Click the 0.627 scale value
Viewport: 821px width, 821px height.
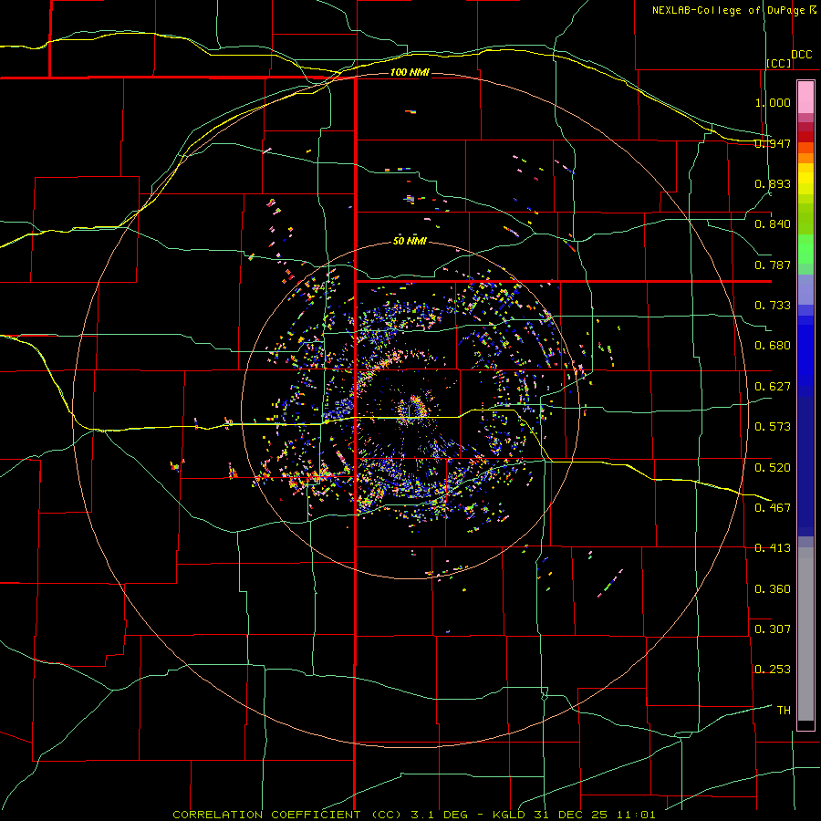(x=773, y=387)
